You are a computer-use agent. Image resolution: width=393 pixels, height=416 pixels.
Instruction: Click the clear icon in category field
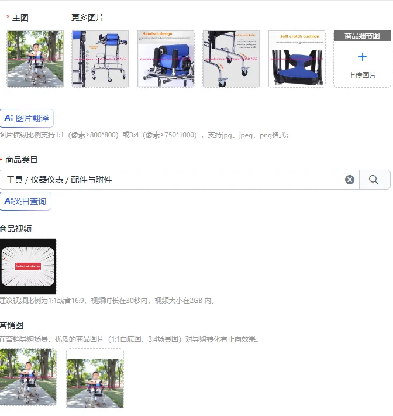click(x=350, y=180)
